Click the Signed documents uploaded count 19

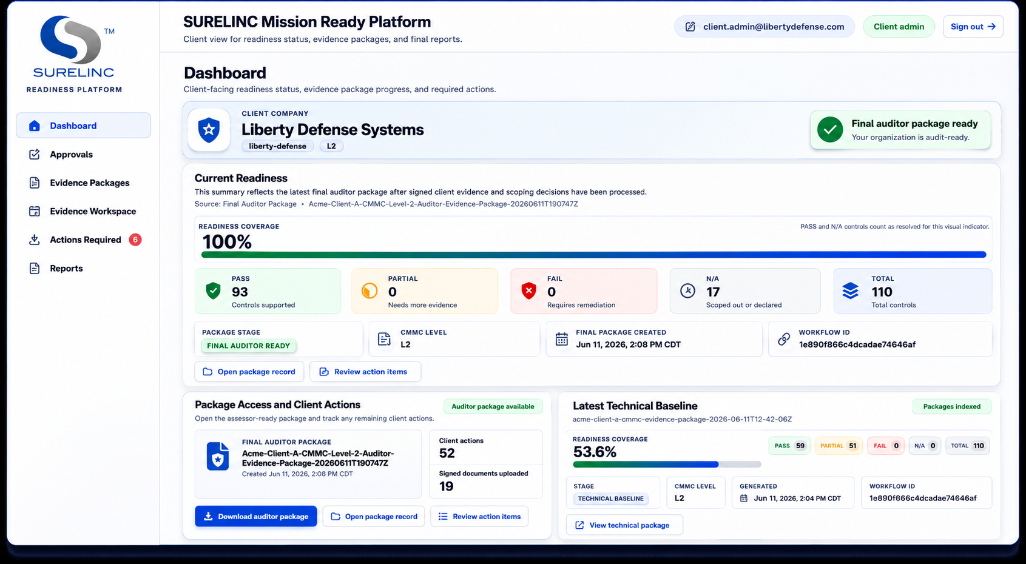point(447,486)
